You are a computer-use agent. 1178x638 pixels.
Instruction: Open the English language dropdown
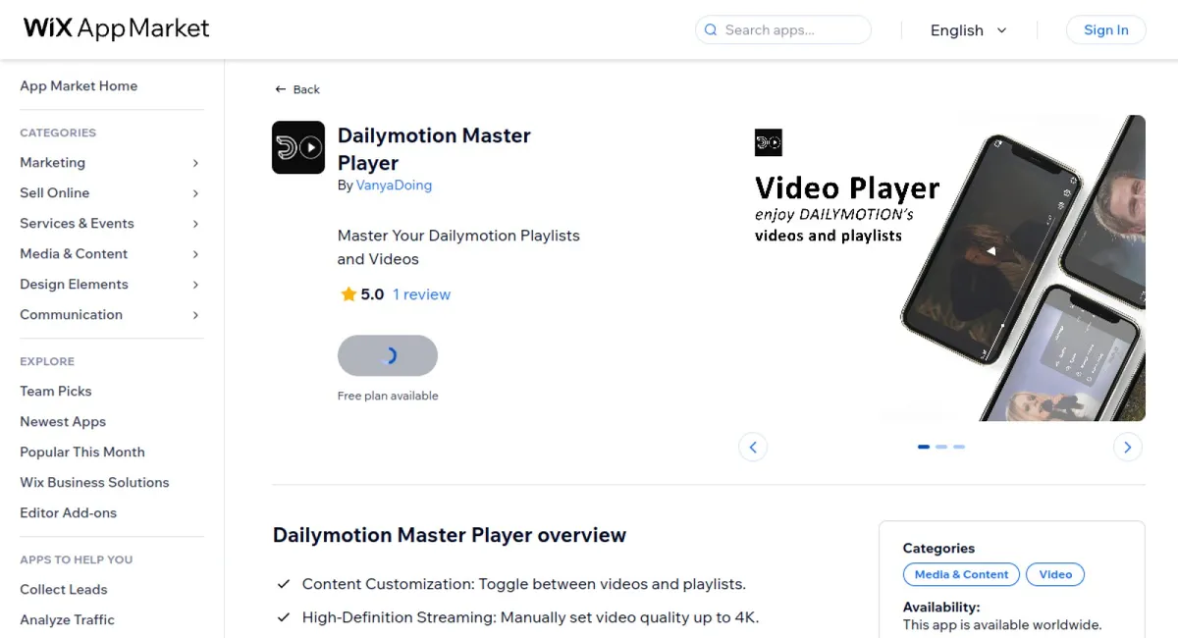pos(969,30)
